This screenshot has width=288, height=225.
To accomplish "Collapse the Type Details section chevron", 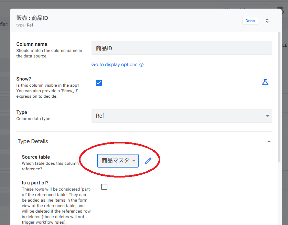I will [x=269, y=141].
